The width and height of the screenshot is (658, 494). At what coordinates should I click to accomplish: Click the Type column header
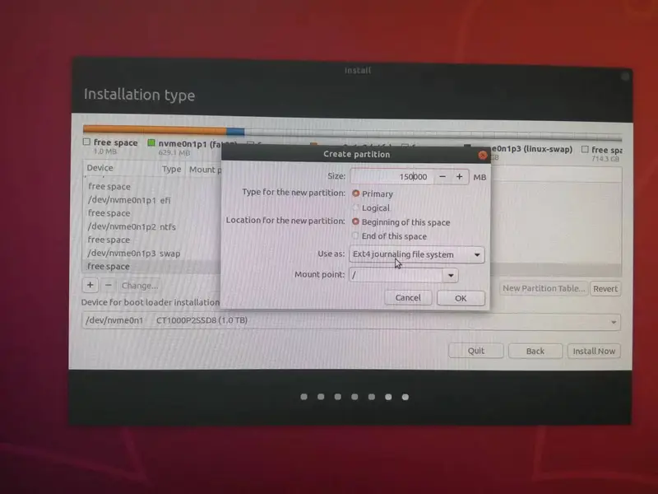click(171, 169)
